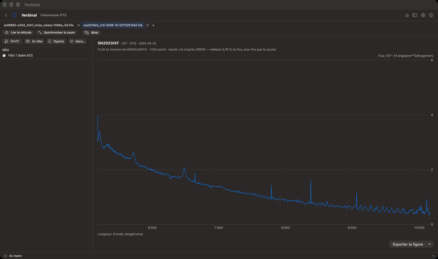Click the 6 000 wavelength tick label
This screenshot has width=438, height=259.
[152, 228]
